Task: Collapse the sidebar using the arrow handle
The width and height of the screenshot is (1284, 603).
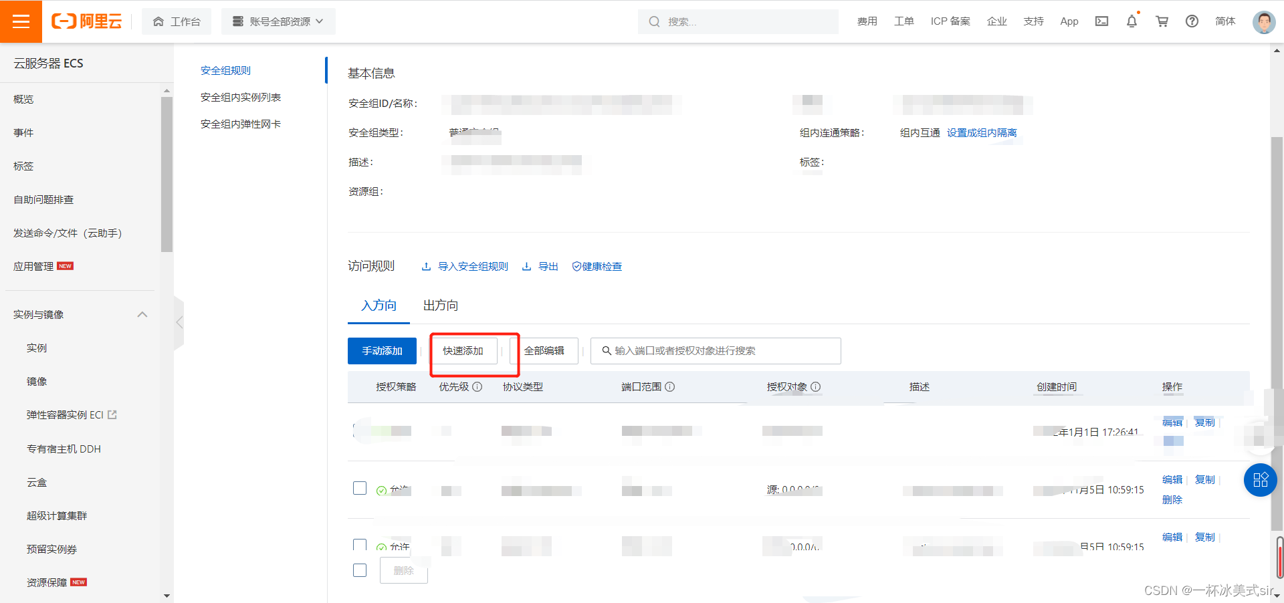Action: coord(179,322)
